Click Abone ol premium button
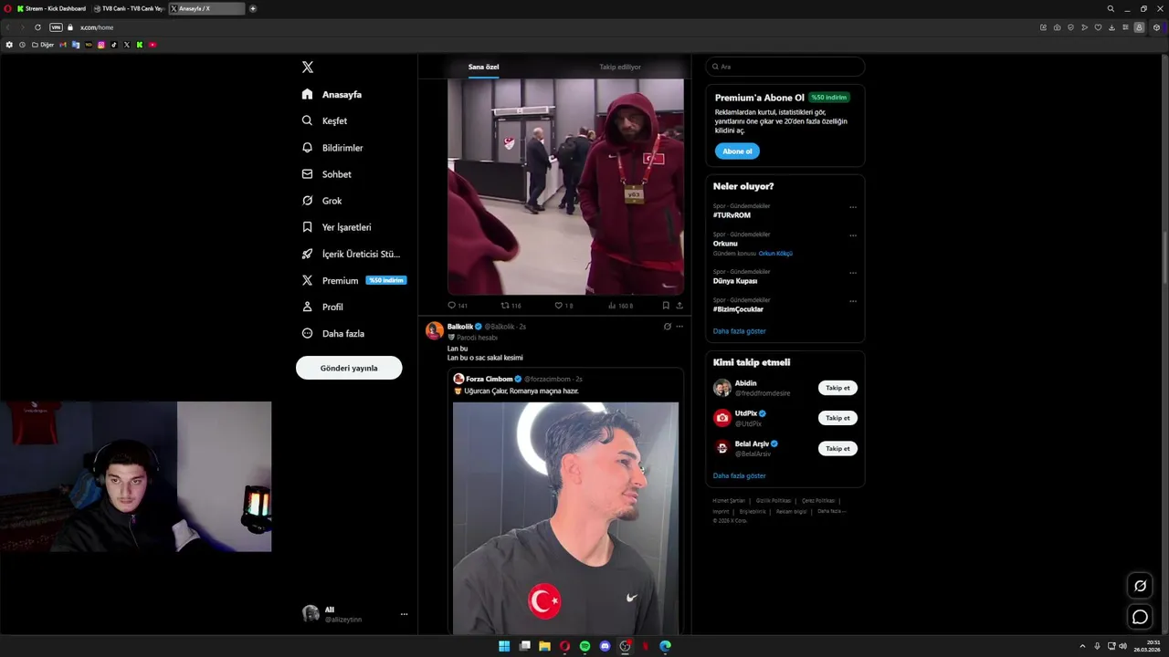The width and height of the screenshot is (1169, 657). coord(737,151)
